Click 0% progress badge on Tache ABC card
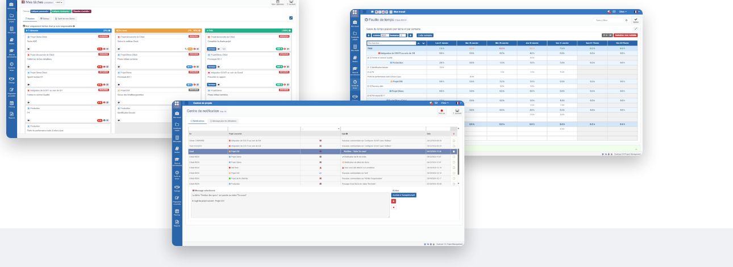The height and width of the screenshot is (267, 733). pos(99,49)
